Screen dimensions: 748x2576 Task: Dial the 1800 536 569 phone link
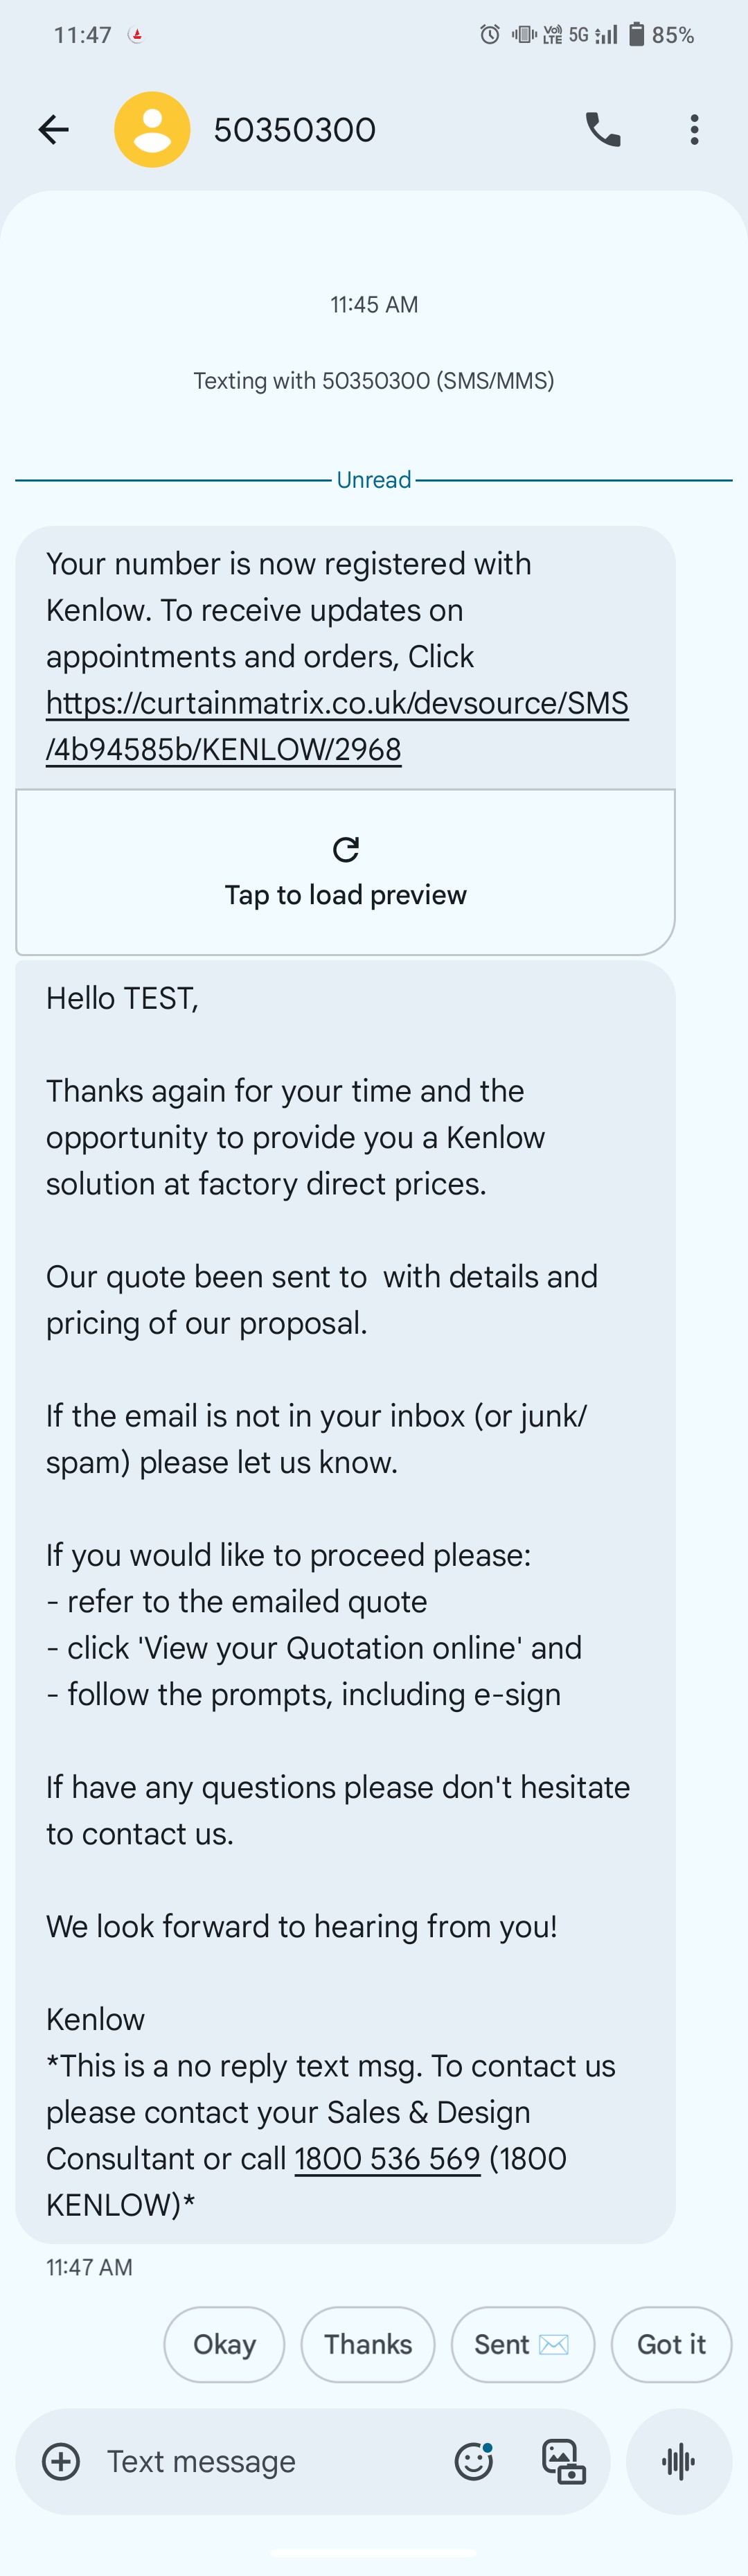pos(387,2159)
